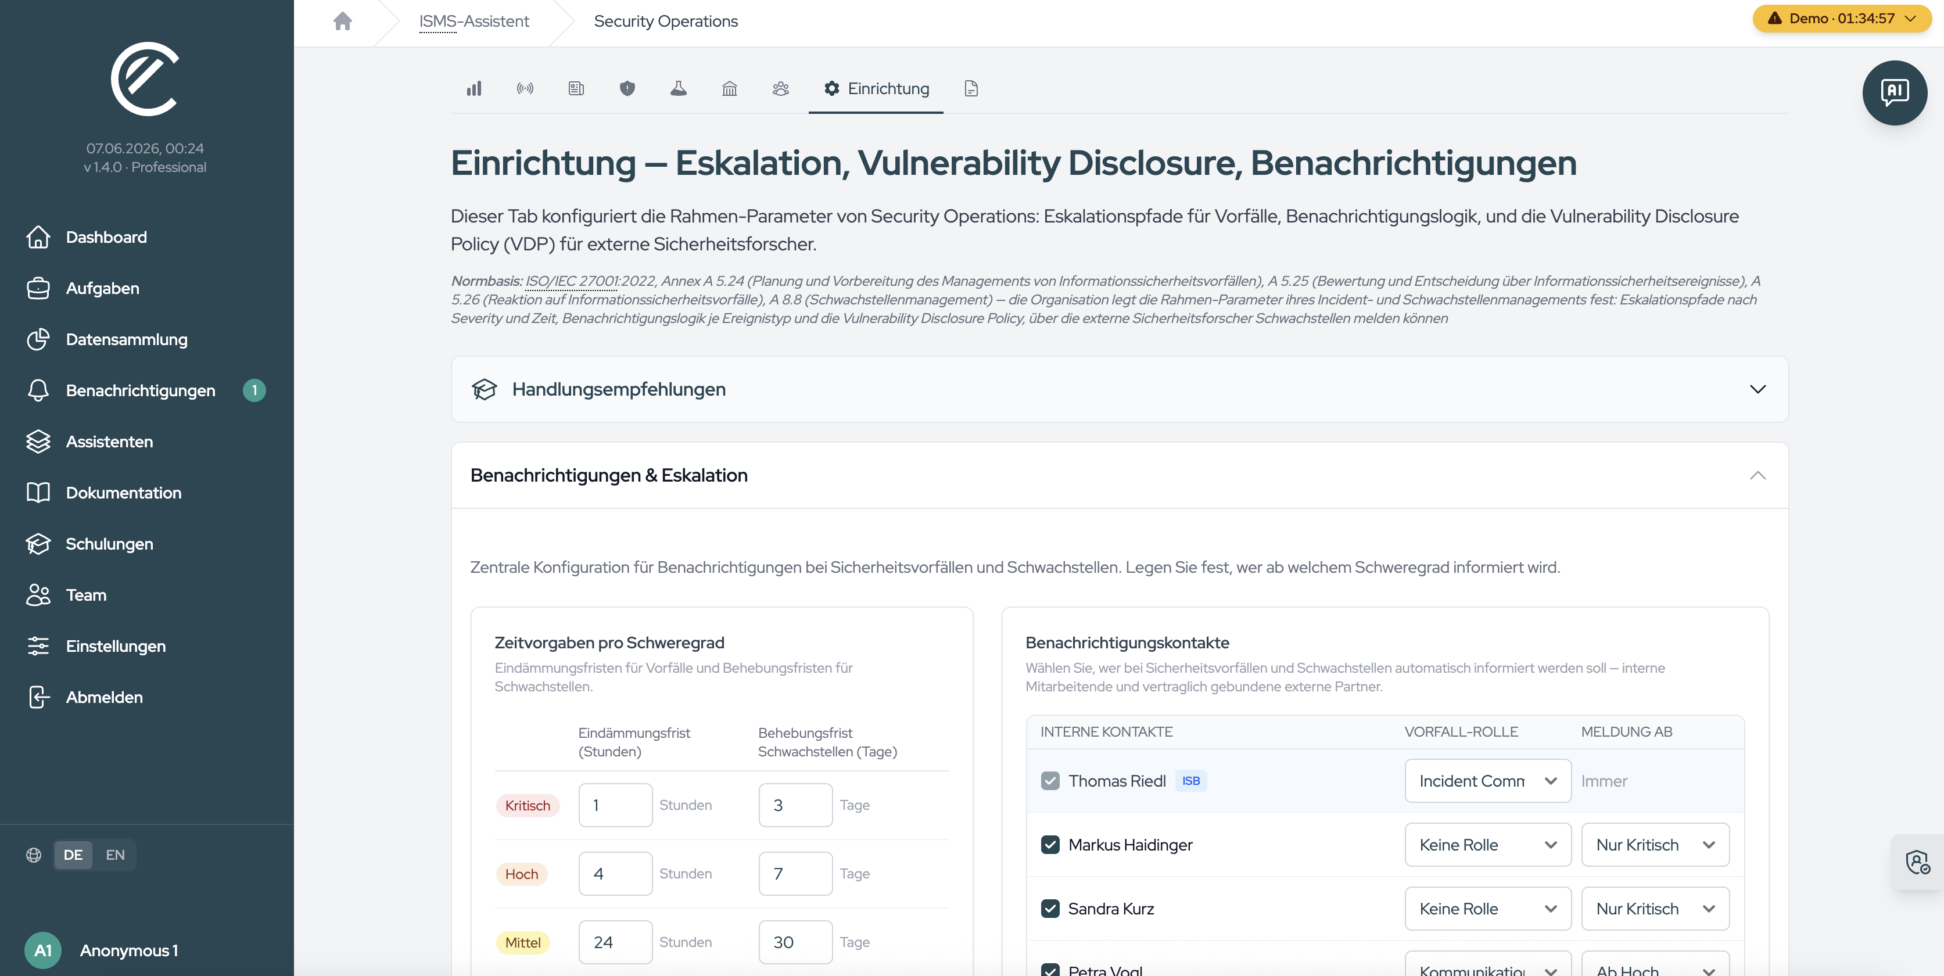Screen dimensions: 1944x976
Task: Open the broadcast signal tab icon
Action: (525, 88)
